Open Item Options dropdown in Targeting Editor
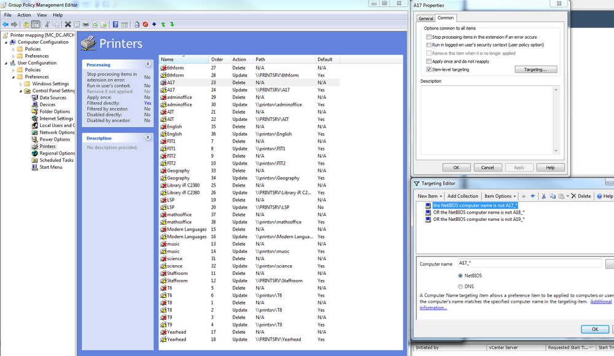 click(x=500, y=196)
